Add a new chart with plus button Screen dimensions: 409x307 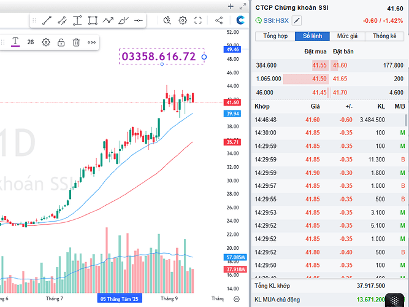231,7
